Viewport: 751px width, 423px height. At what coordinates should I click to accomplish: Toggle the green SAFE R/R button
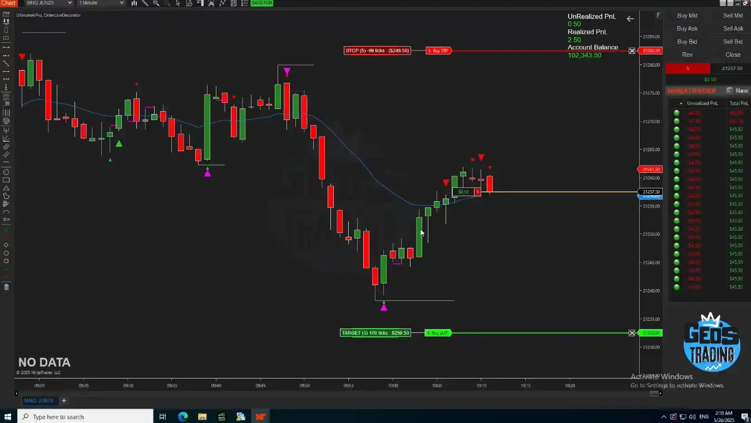(261, 3)
